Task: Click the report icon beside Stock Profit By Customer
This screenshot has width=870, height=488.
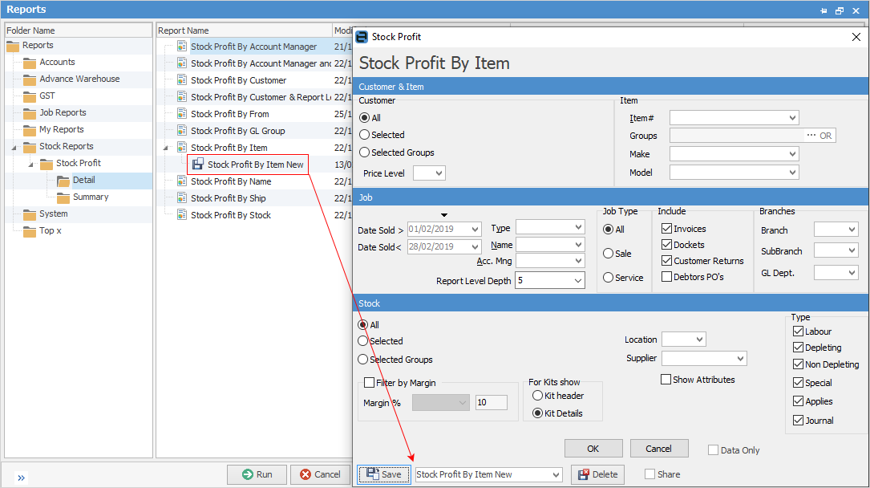Action: click(x=182, y=80)
